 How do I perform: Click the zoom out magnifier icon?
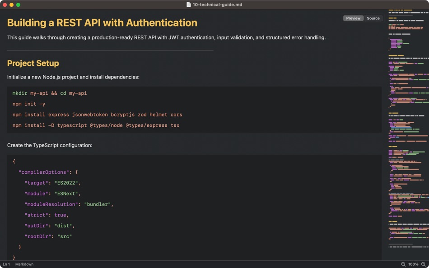tap(403, 264)
